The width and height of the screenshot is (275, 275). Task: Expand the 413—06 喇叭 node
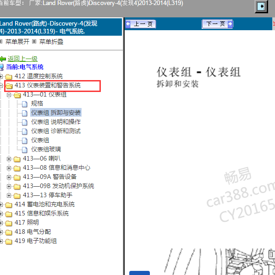pos(9,159)
